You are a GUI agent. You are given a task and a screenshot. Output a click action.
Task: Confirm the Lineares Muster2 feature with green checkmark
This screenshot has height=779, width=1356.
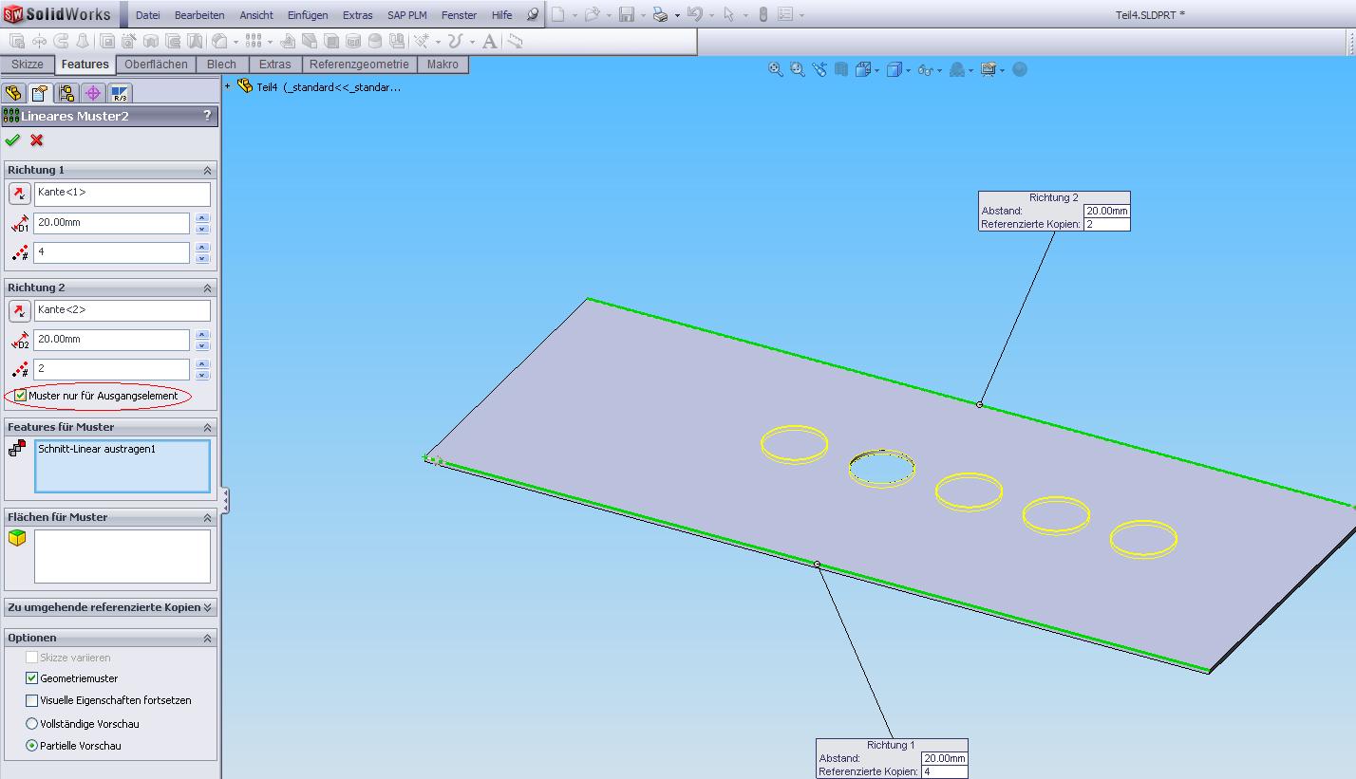click(x=12, y=140)
